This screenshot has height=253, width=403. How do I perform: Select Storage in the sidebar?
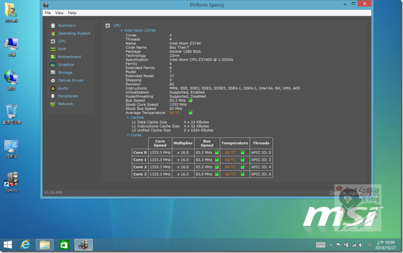click(x=65, y=73)
